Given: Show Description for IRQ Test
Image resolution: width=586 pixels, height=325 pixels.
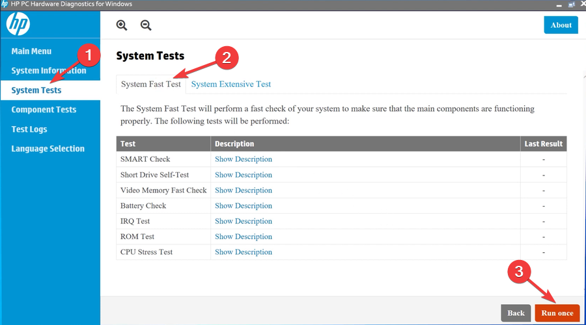Looking at the screenshot, I should (244, 221).
